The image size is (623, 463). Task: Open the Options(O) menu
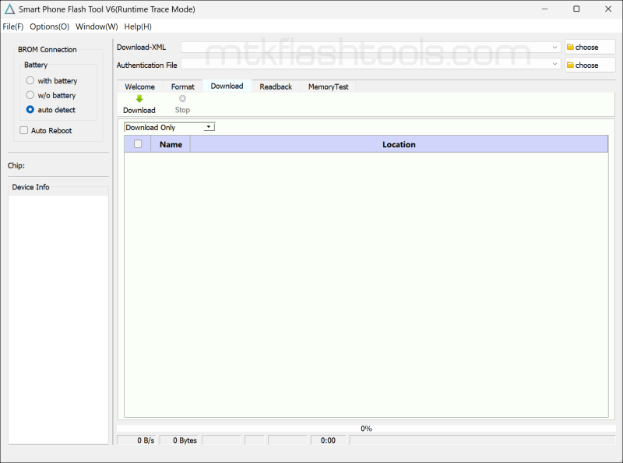50,27
